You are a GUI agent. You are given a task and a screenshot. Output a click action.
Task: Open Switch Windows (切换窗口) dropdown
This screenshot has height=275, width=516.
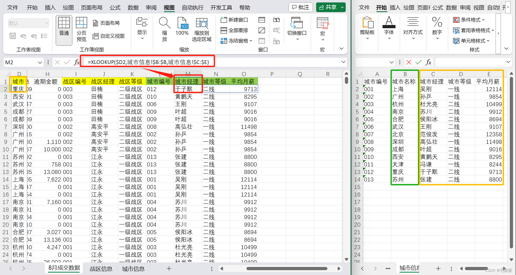coord(297,29)
